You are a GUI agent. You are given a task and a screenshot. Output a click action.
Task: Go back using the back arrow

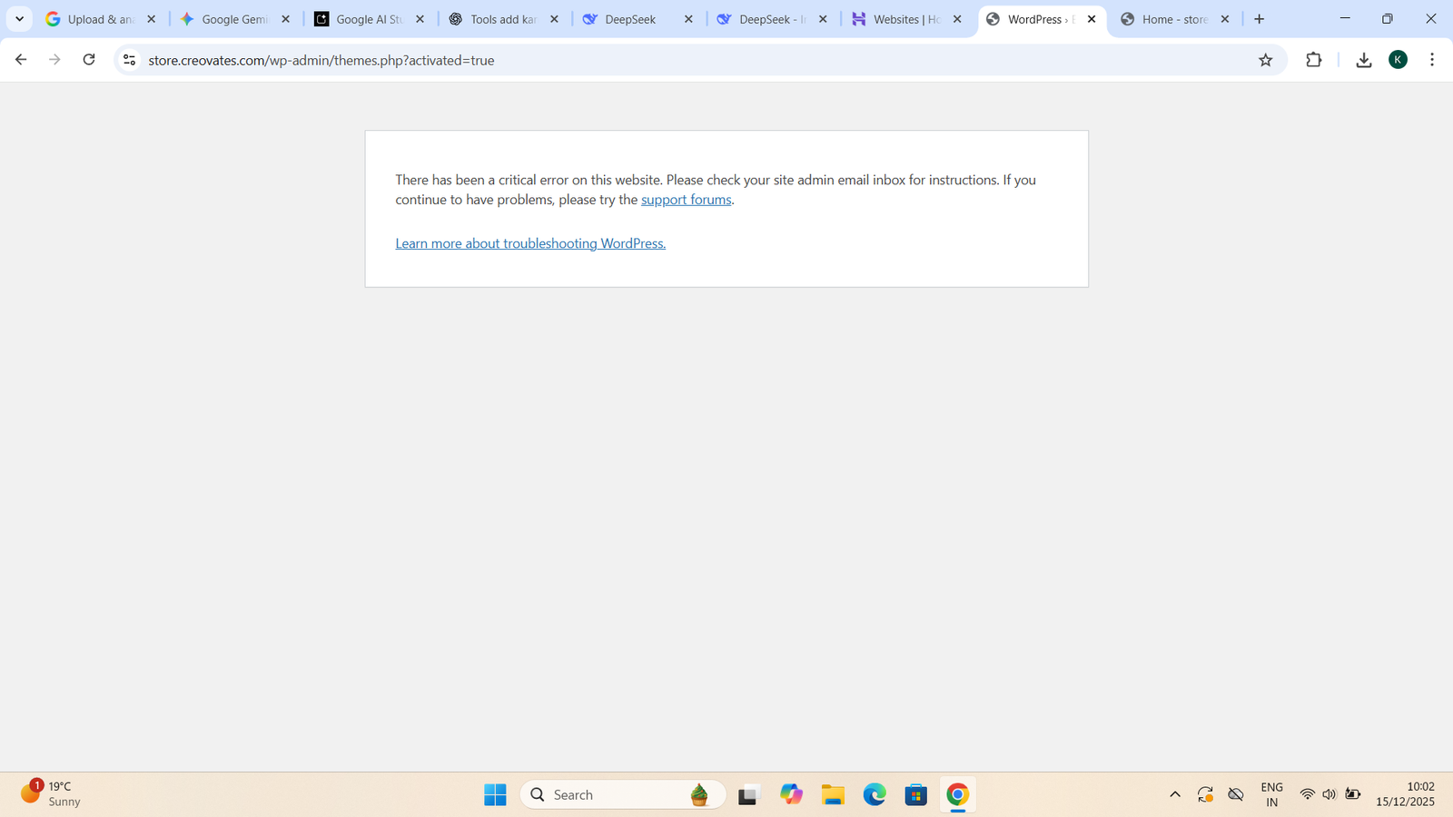(x=21, y=60)
